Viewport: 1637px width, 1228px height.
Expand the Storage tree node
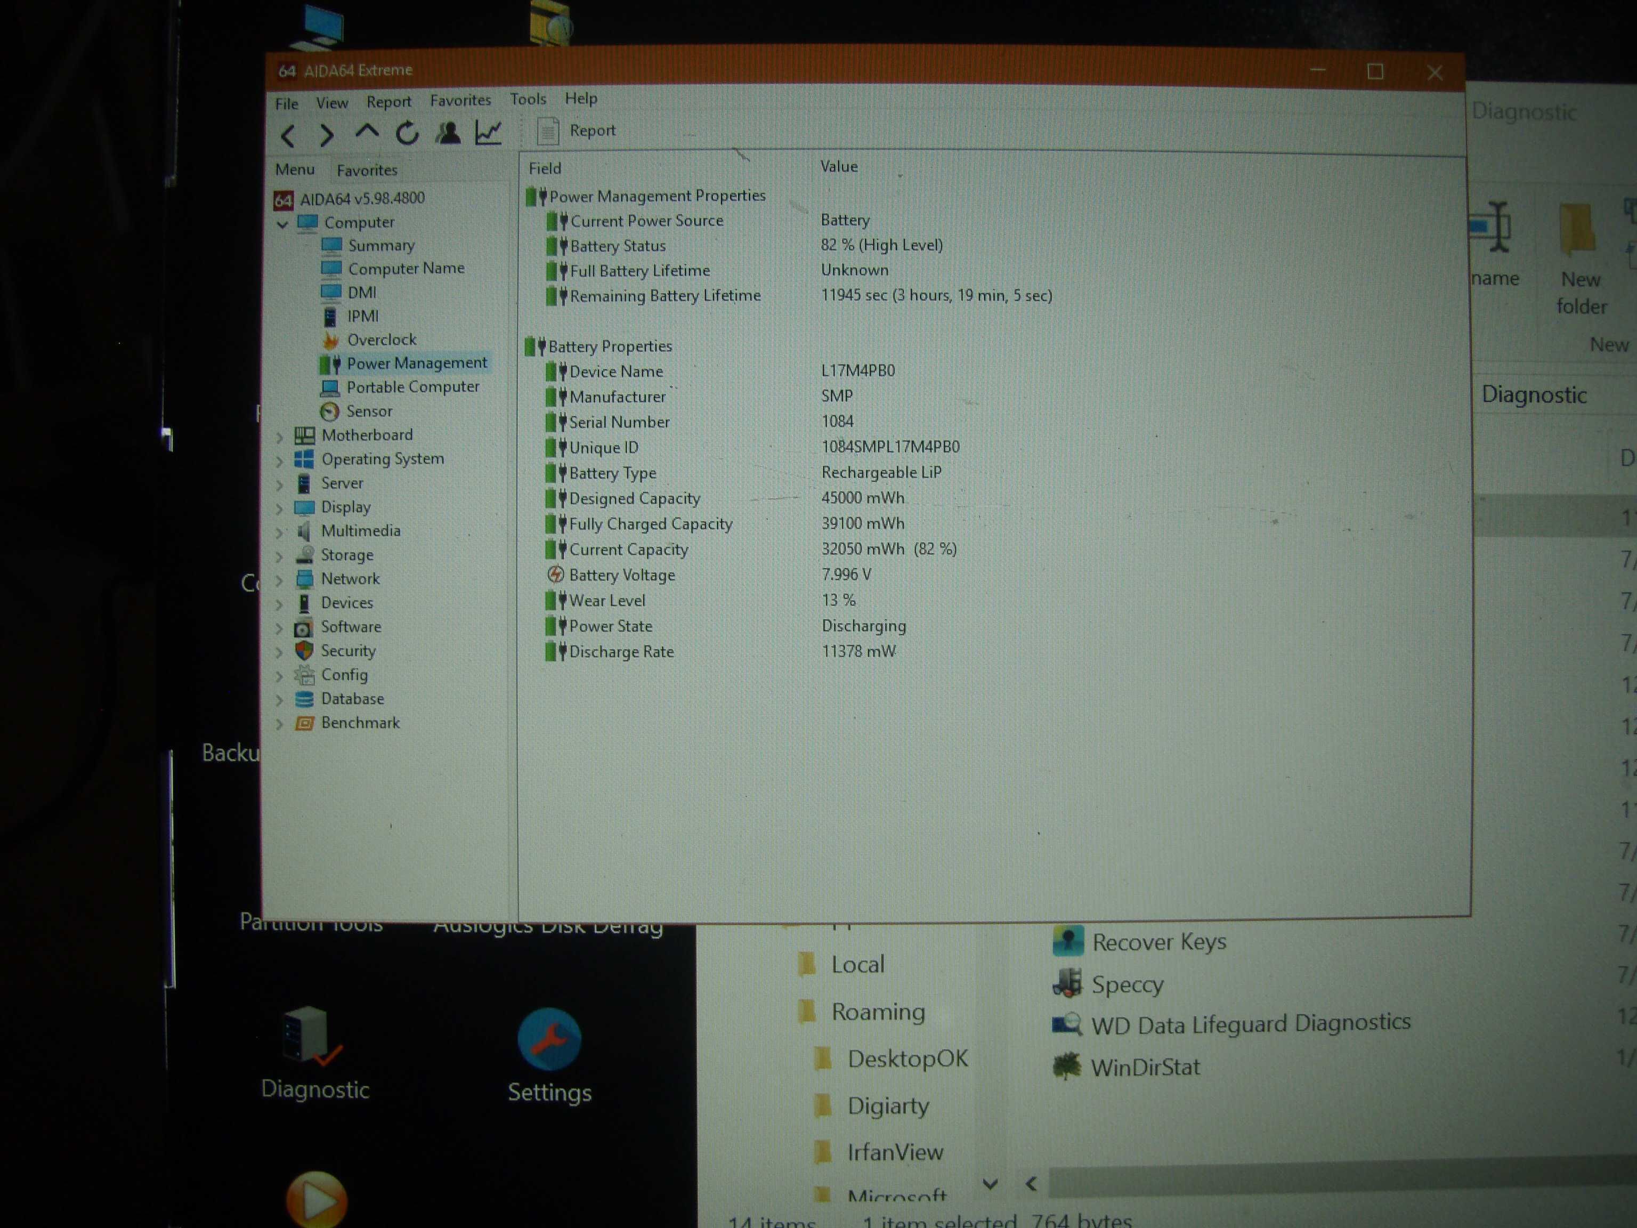(x=280, y=556)
